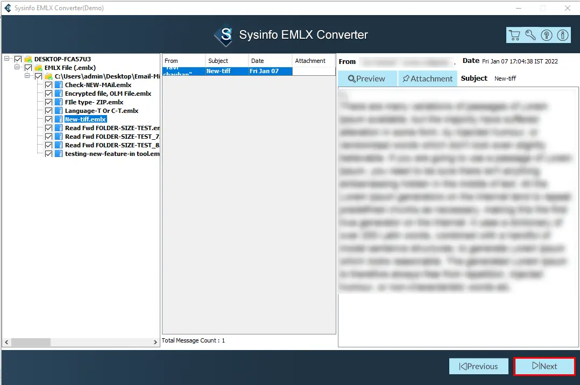This screenshot has height=385, width=580.
Task: Click file icon beside FIle type- ZIP.emlx
Action: 59,102
